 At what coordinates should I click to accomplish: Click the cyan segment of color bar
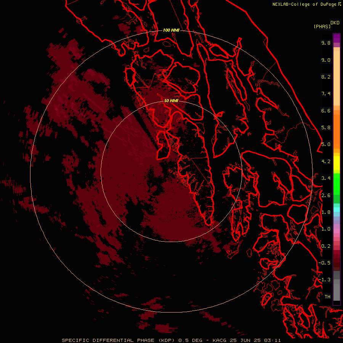click(337, 209)
